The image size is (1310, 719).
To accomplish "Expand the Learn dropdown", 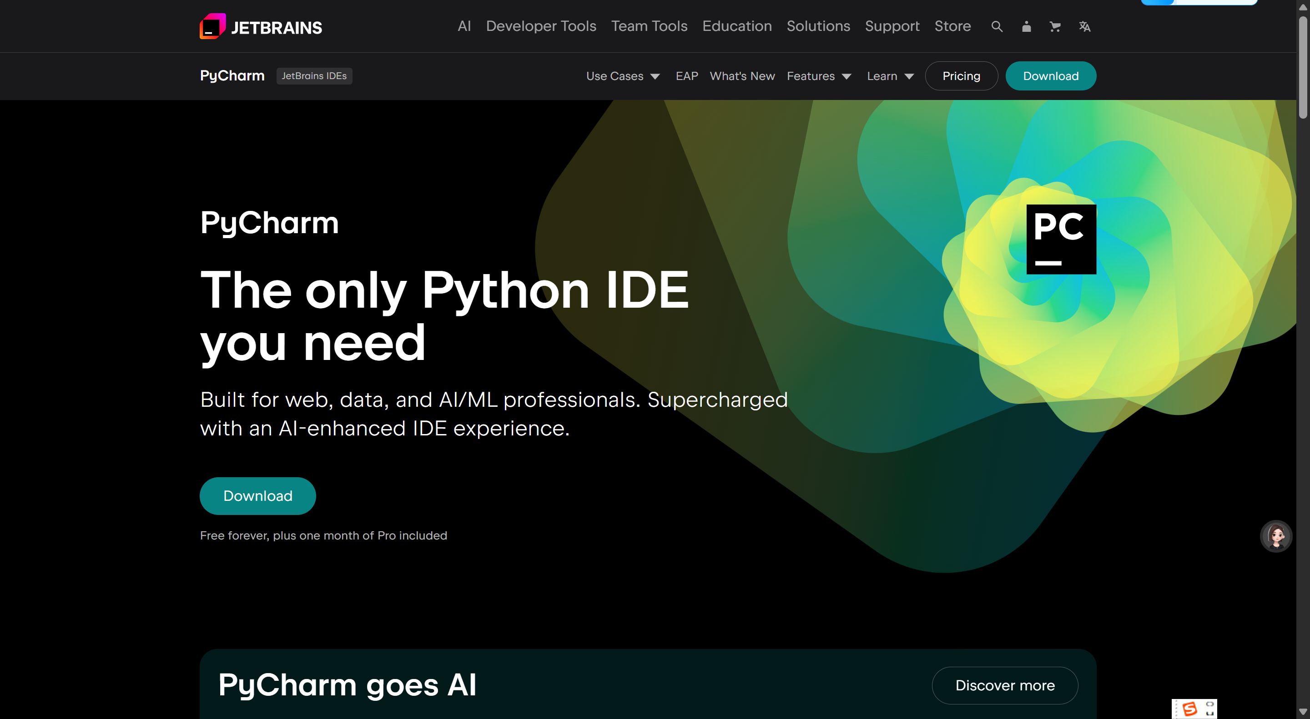I will coord(890,76).
